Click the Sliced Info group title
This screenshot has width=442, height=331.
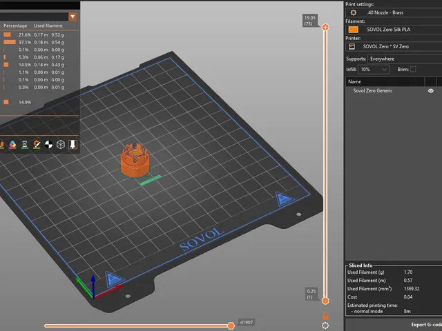(x=361, y=265)
